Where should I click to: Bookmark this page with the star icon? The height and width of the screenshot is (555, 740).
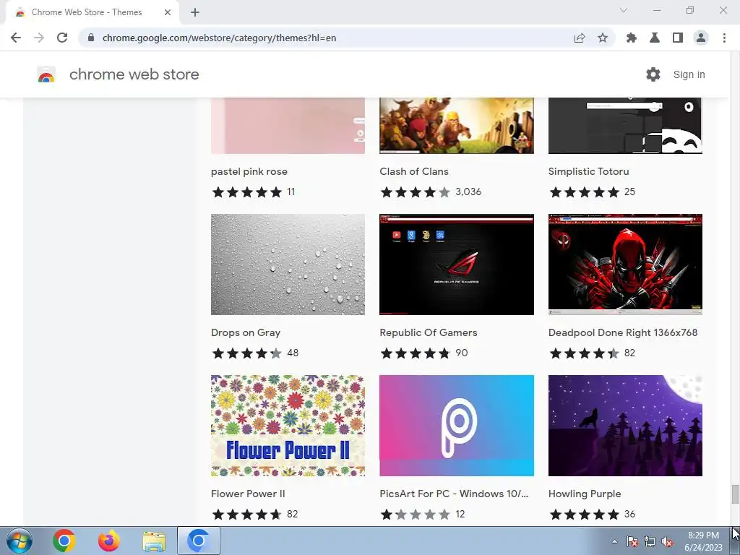[x=603, y=38]
